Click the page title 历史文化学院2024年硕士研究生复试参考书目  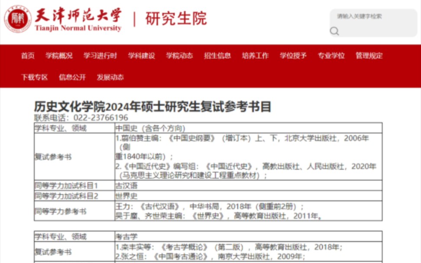click(152, 107)
